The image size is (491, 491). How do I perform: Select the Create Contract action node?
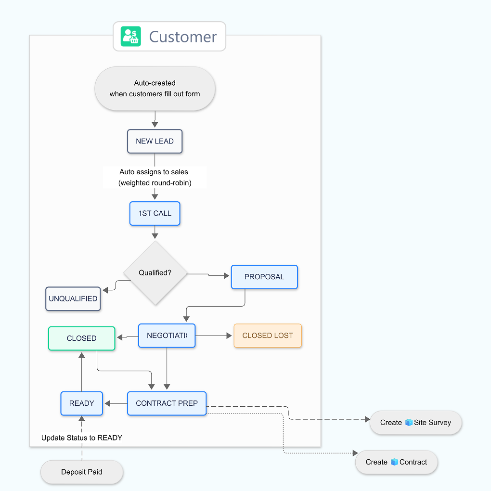point(396,462)
